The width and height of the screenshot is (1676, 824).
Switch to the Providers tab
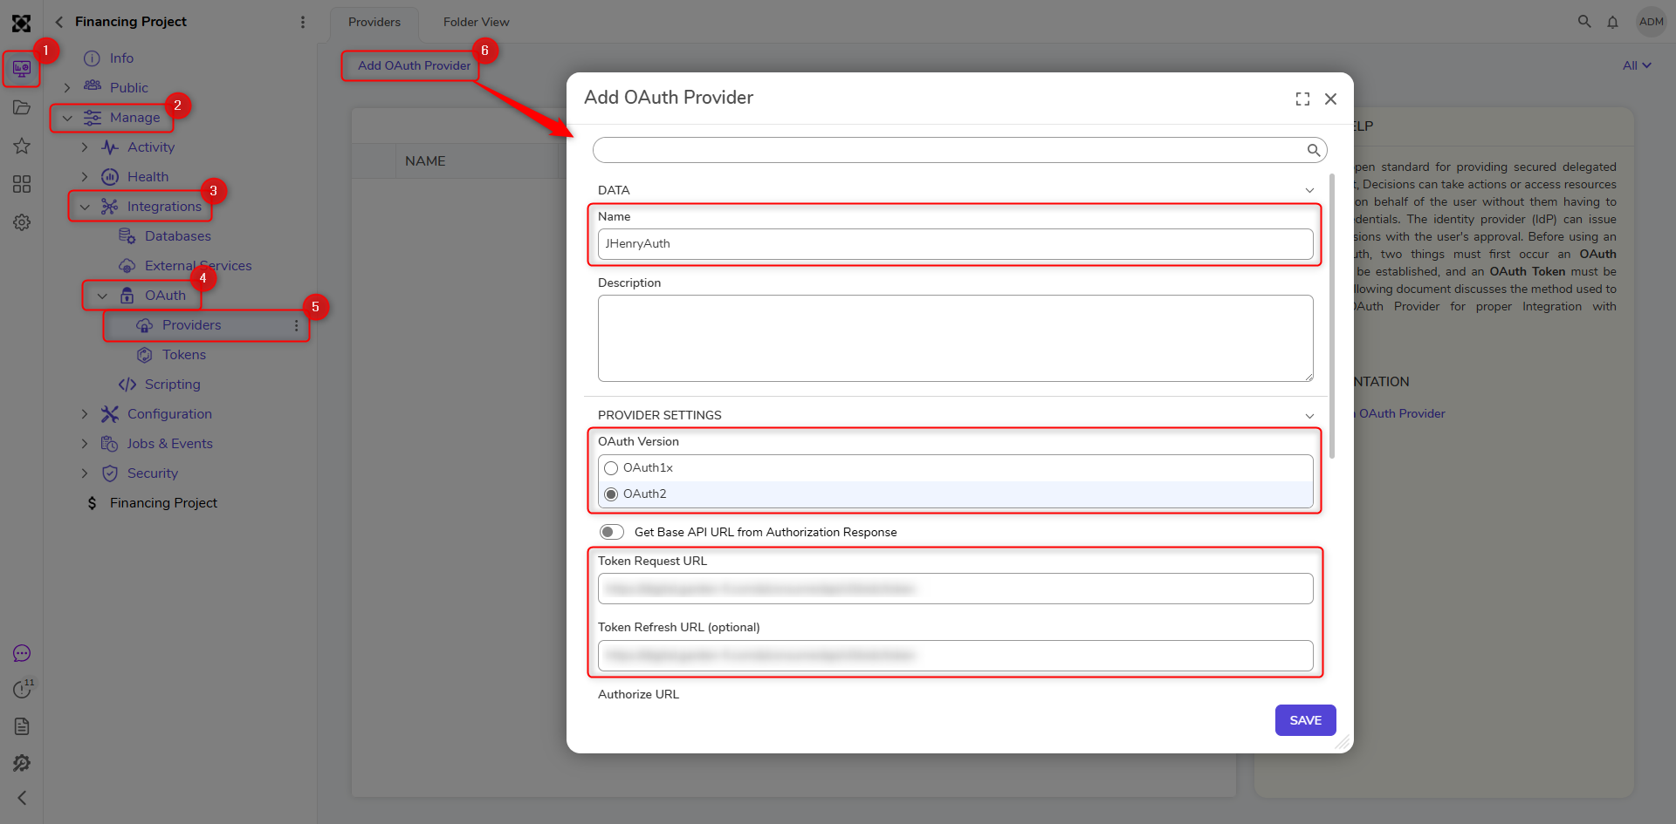click(374, 23)
